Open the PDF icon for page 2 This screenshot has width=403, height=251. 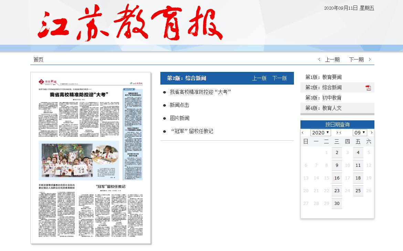(x=368, y=88)
